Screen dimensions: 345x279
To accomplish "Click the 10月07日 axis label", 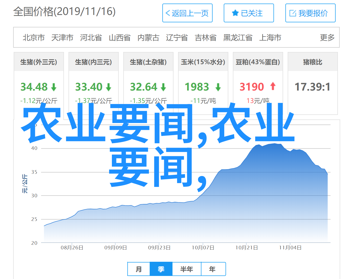I will [203, 248].
